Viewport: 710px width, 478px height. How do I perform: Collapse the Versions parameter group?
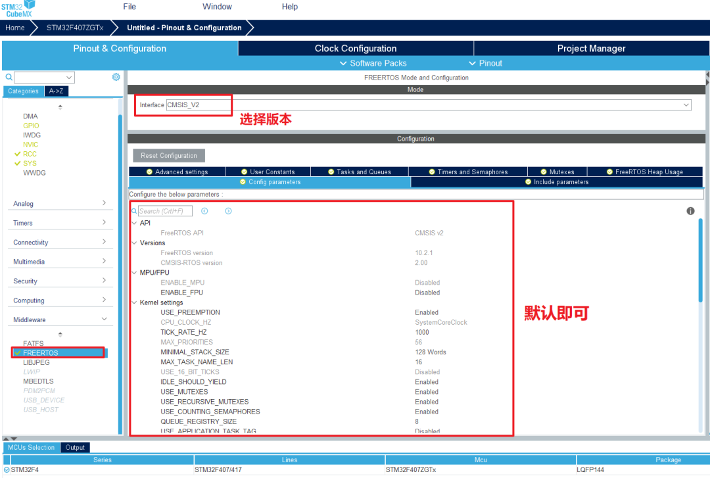pyautogui.click(x=134, y=243)
